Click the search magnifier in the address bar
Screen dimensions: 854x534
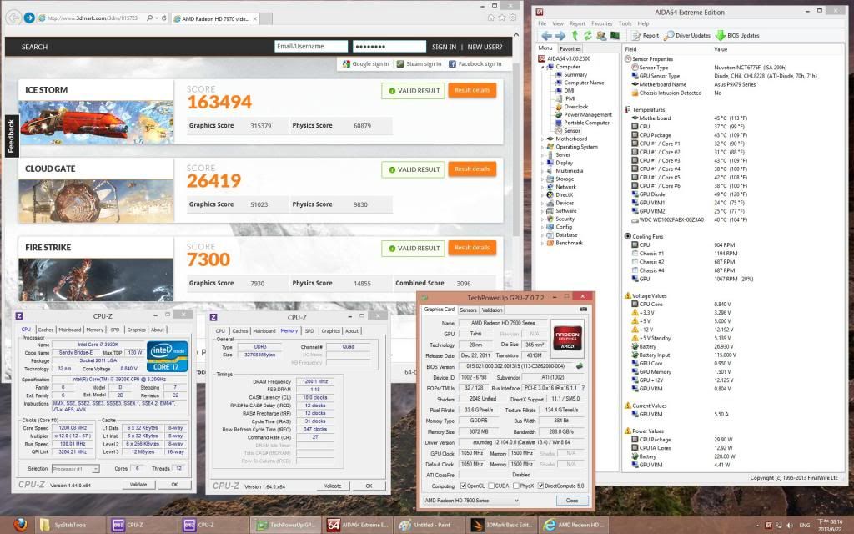[x=149, y=18]
